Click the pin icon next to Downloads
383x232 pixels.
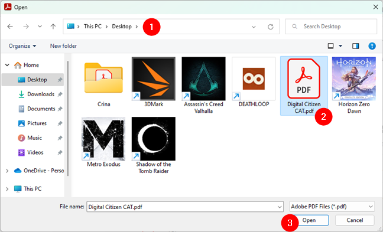pos(60,94)
